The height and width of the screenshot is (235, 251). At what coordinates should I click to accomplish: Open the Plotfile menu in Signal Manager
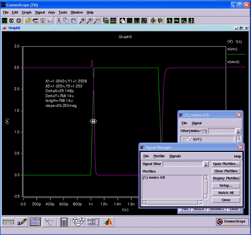point(159,157)
